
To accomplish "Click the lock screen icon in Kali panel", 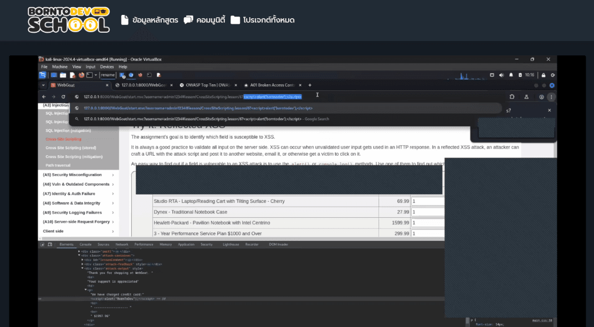I will [543, 75].
